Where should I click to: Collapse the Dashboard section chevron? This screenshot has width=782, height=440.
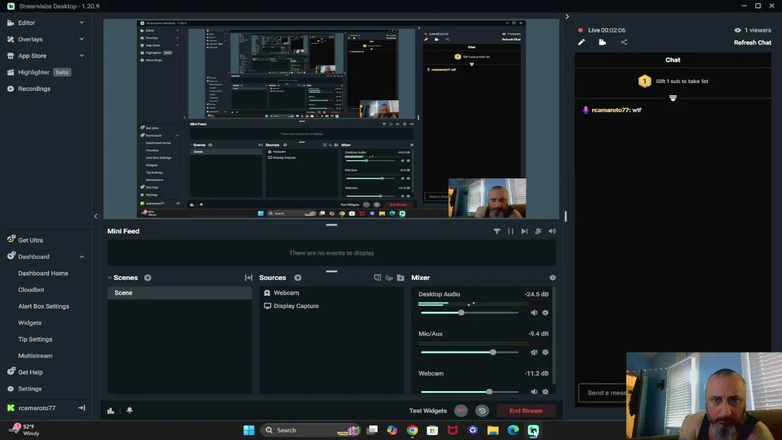click(x=81, y=257)
